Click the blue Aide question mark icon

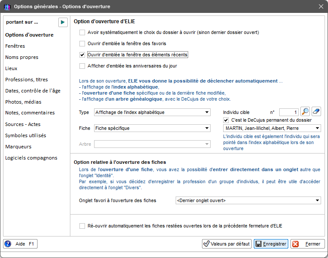click(x=8, y=244)
